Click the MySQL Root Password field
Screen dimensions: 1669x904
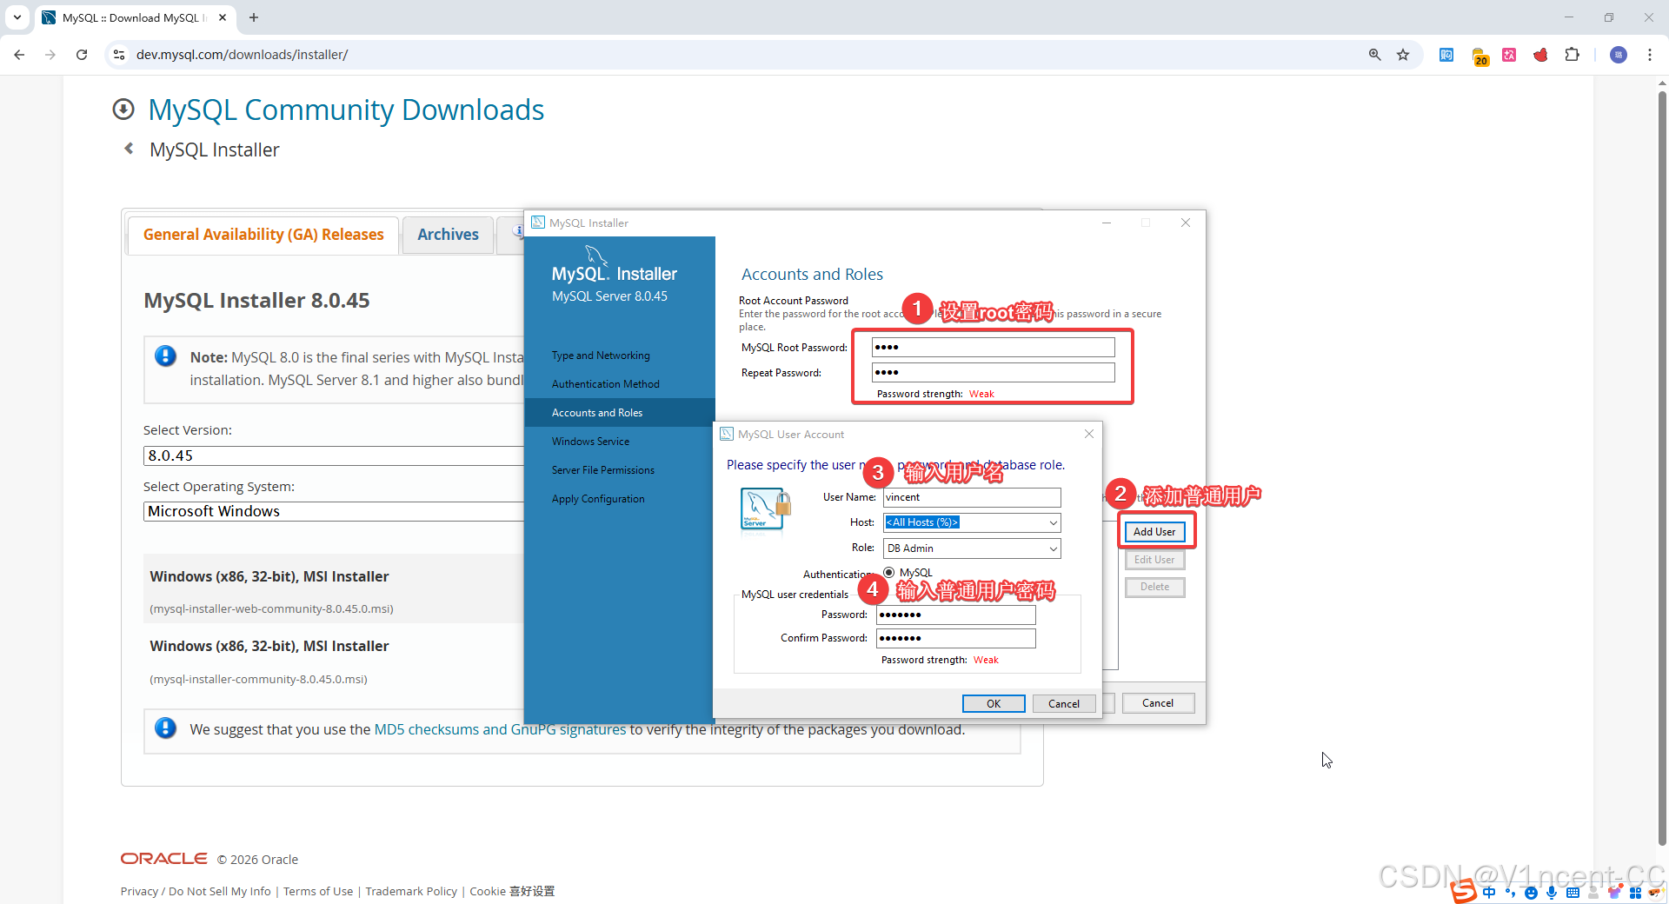993,348
